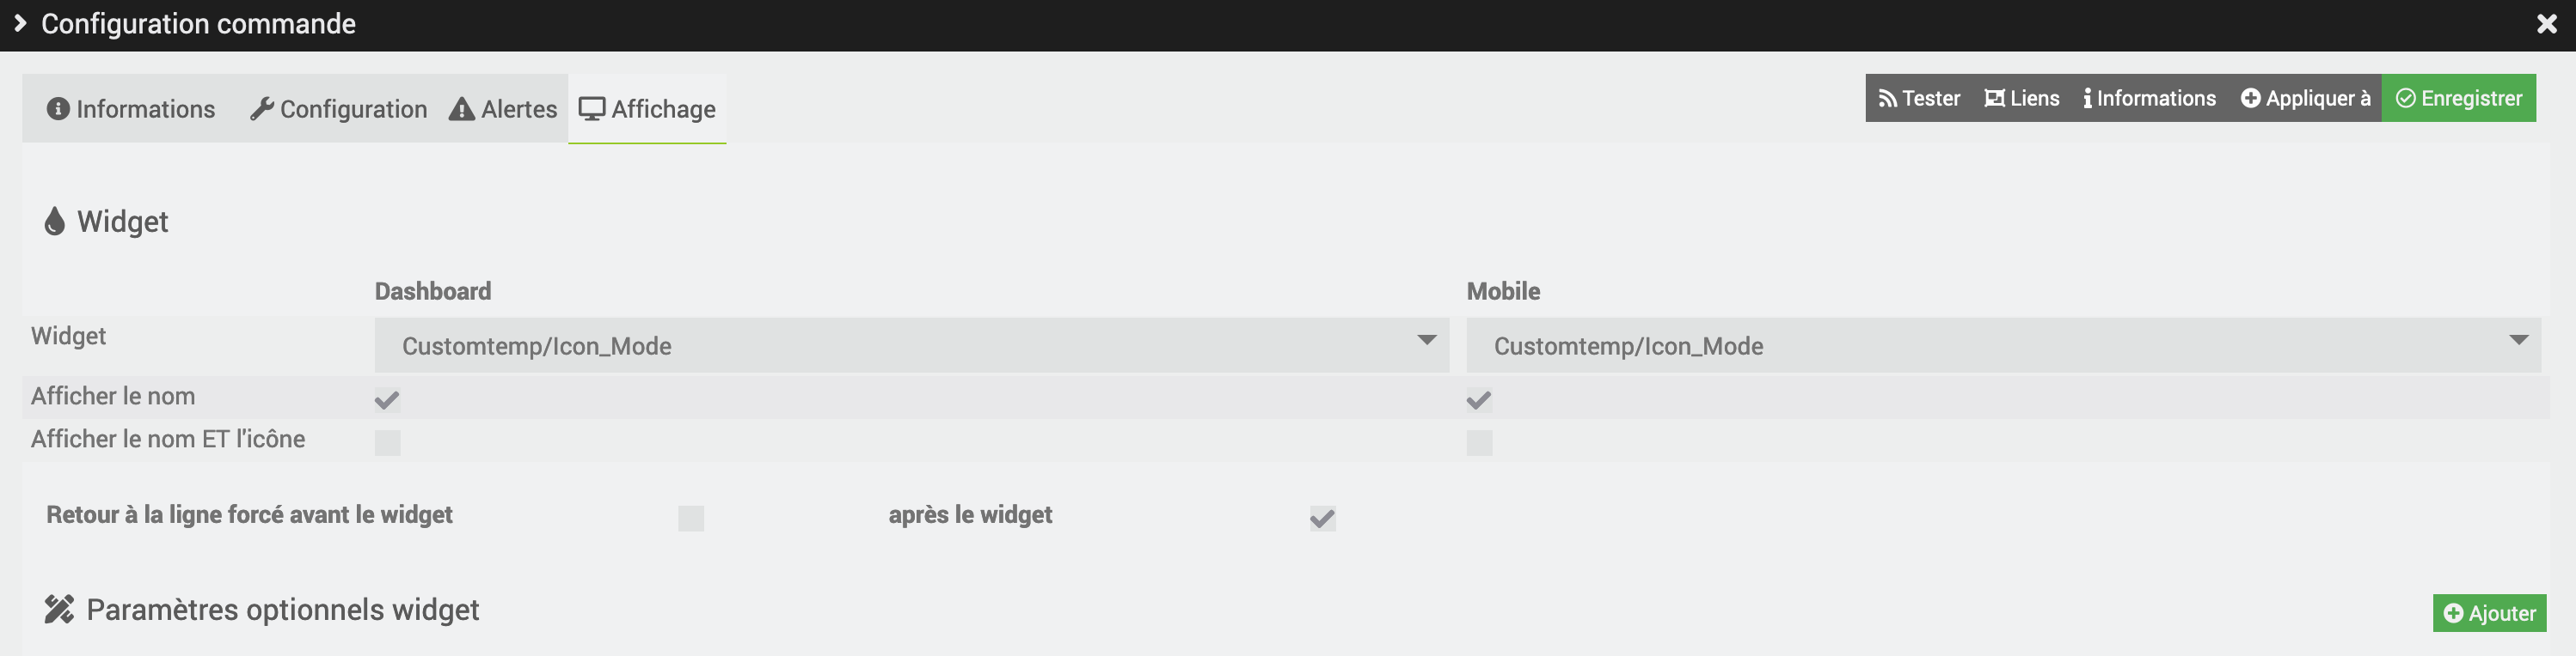Click the chevron icon beside Configuration commande
The image size is (2576, 656).
(20, 23)
